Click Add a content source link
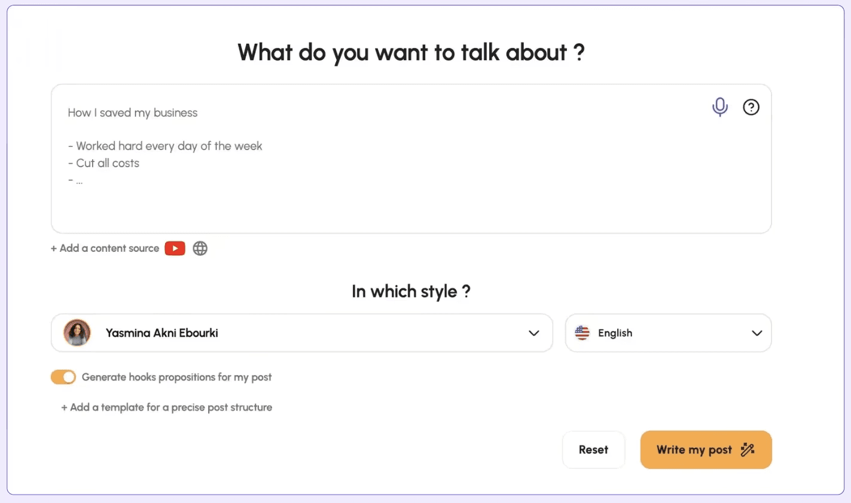 pos(105,248)
